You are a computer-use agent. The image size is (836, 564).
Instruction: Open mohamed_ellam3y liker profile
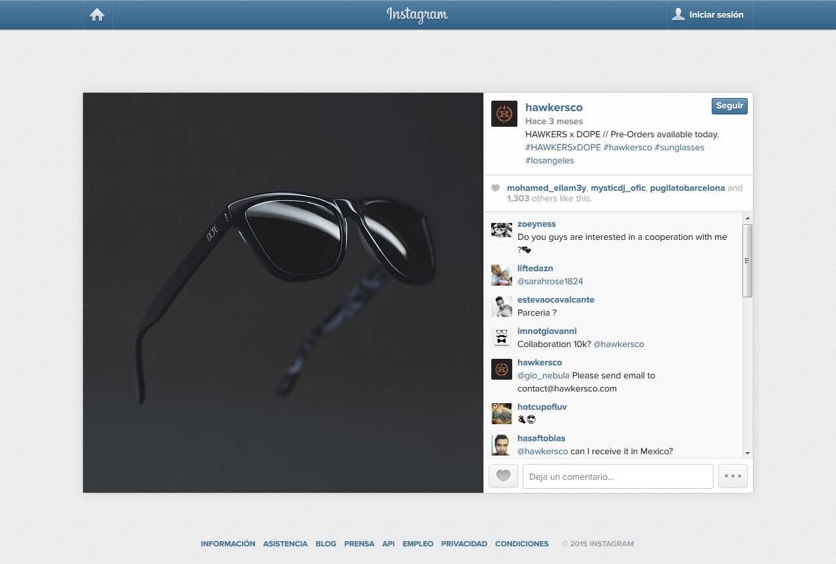[x=547, y=188]
